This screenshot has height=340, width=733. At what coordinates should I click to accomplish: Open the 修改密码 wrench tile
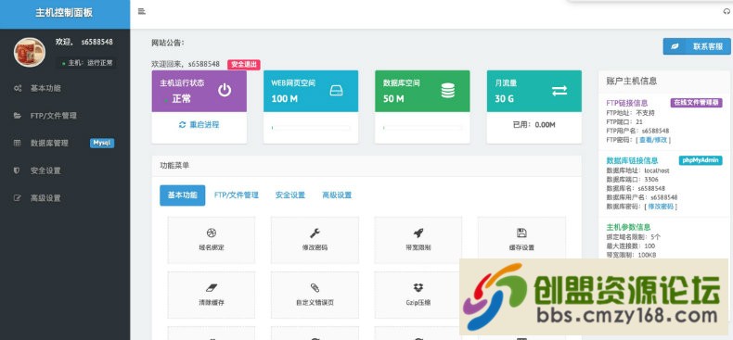click(x=315, y=240)
